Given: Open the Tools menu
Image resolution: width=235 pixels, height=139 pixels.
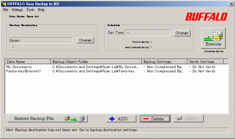Looking at the screenshot, I should [x=30, y=10].
